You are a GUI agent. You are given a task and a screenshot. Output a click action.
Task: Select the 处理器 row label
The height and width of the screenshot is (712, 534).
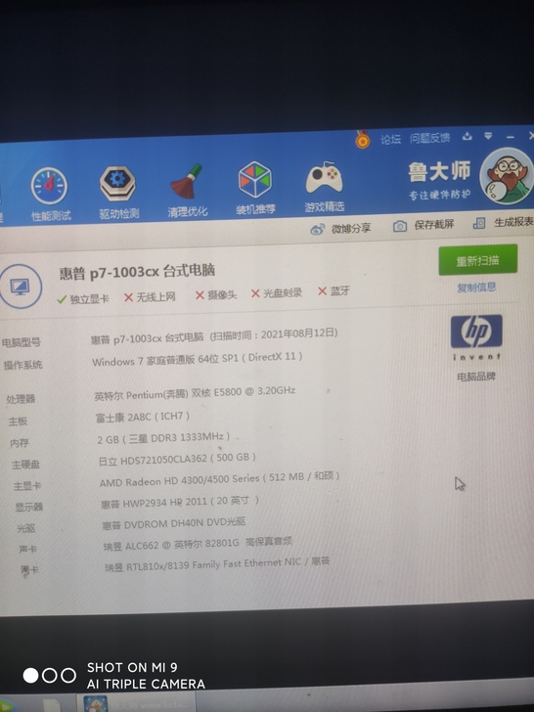point(21,399)
